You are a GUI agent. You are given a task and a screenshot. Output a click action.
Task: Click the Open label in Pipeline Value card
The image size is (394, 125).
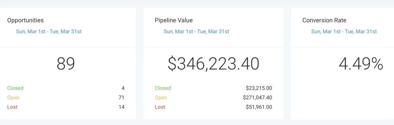161,97
